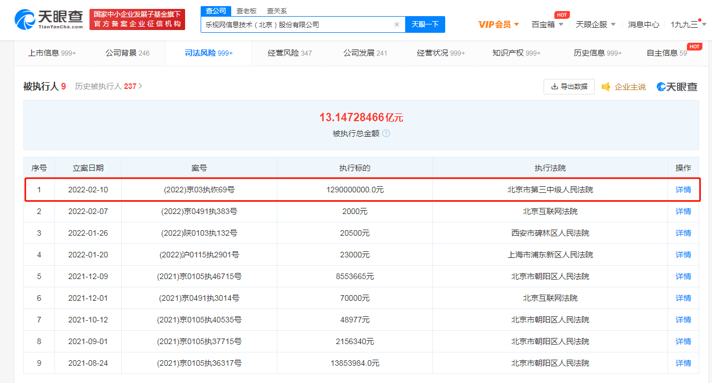Click date 2022-01-26
Image resolution: width=712 pixels, height=383 pixels.
point(88,233)
